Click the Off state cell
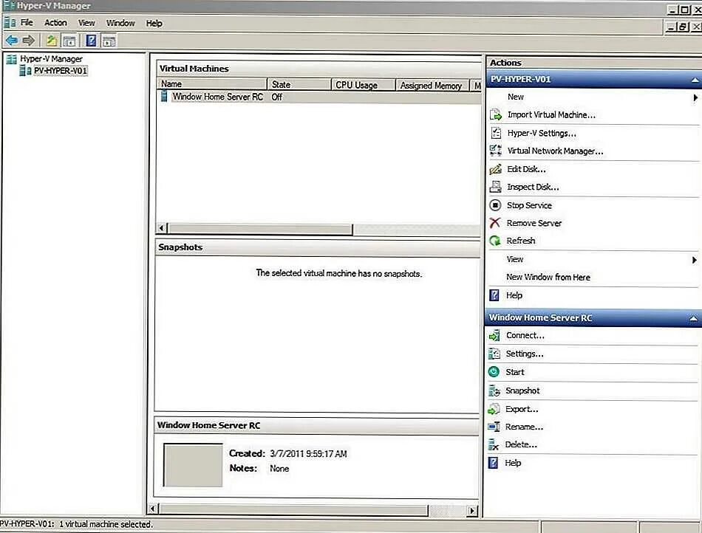This screenshot has width=702, height=533. coord(276,97)
